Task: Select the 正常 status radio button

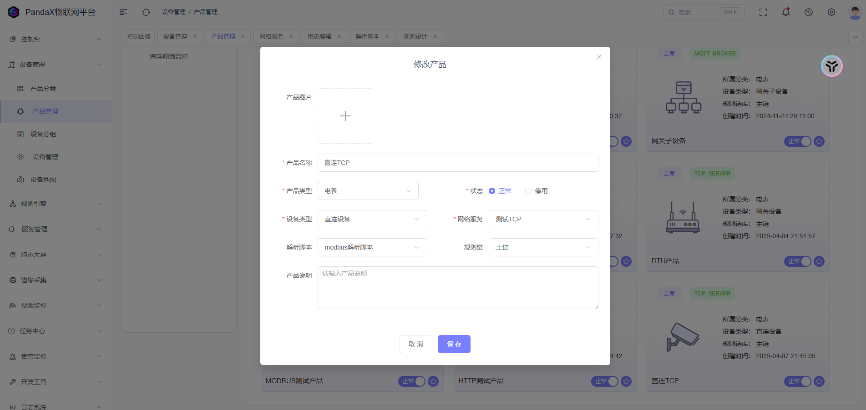Action: [x=492, y=191]
